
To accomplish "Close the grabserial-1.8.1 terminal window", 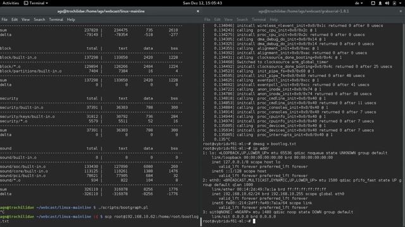I will (x=401, y=11).
